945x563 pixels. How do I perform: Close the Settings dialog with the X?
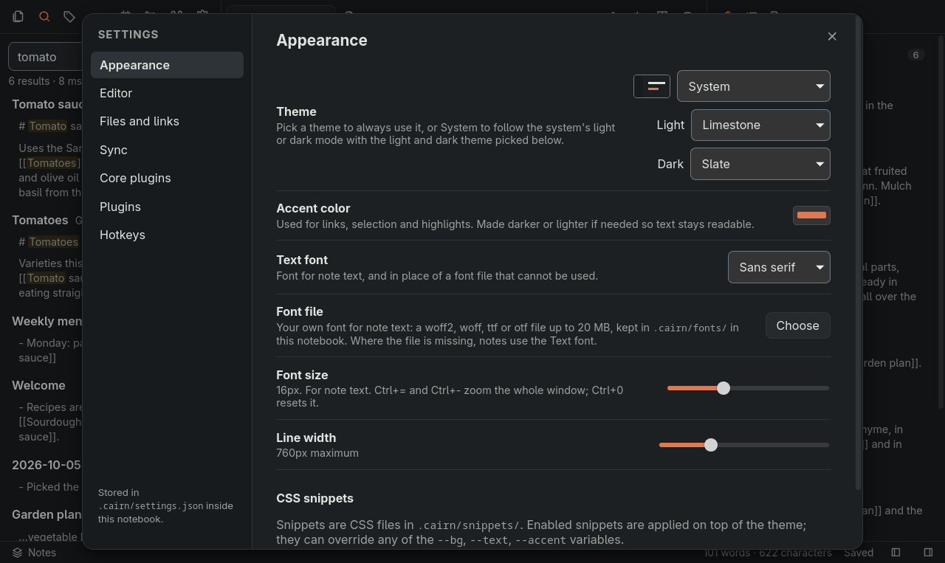832,36
